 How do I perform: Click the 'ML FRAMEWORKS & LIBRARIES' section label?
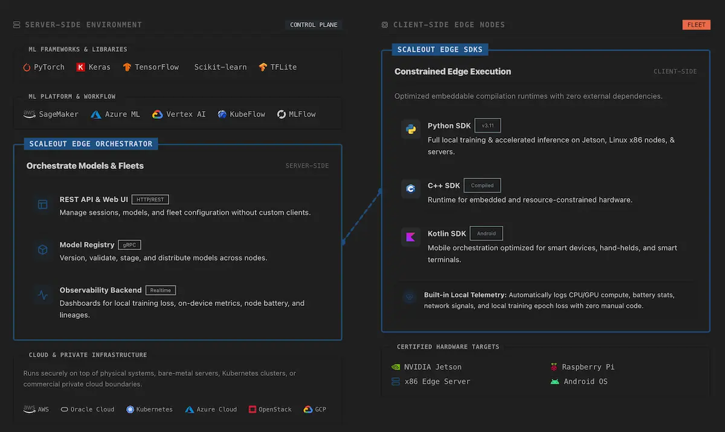pyautogui.click(x=78, y=49)
